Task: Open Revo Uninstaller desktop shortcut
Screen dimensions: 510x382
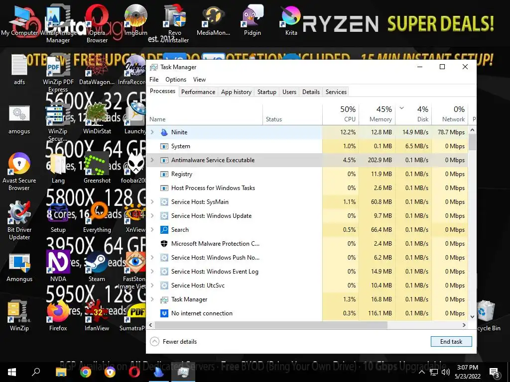Action: (x=175, y=24)
